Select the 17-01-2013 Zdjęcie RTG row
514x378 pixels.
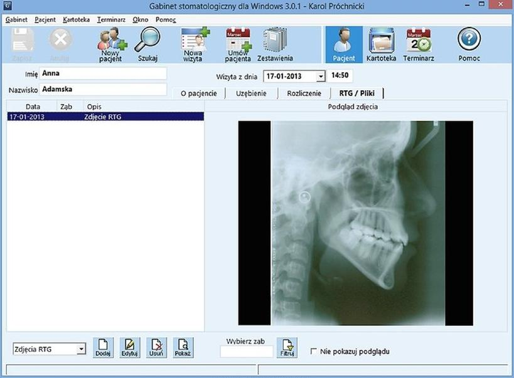click(105, 117)
